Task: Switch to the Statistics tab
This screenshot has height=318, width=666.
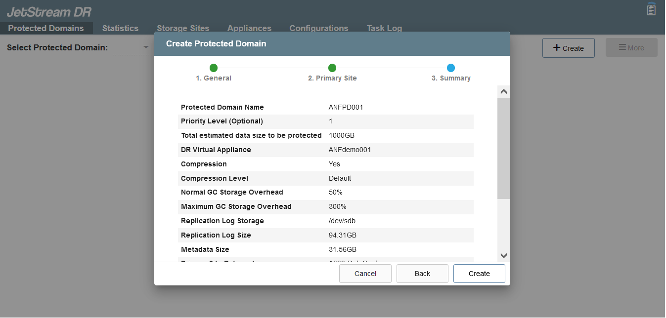Action: pos(120,28)
